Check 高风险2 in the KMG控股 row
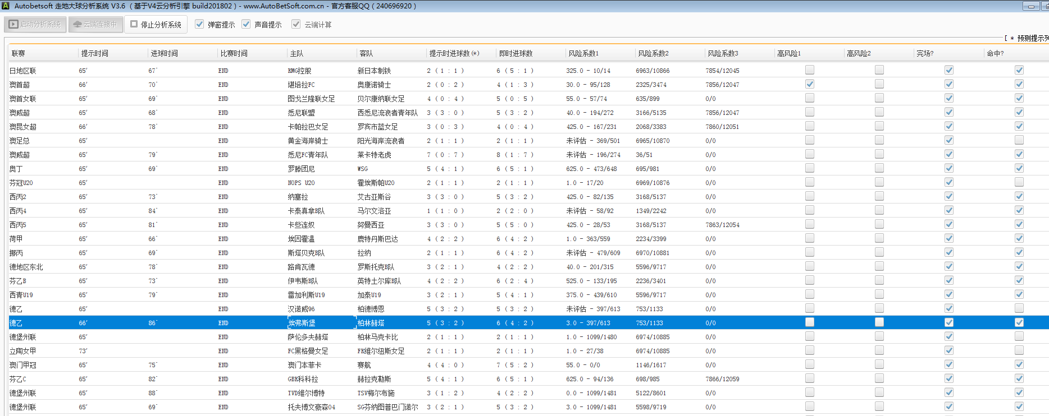The width and height of the screenshot is (1049, 416). pos(879,70)
